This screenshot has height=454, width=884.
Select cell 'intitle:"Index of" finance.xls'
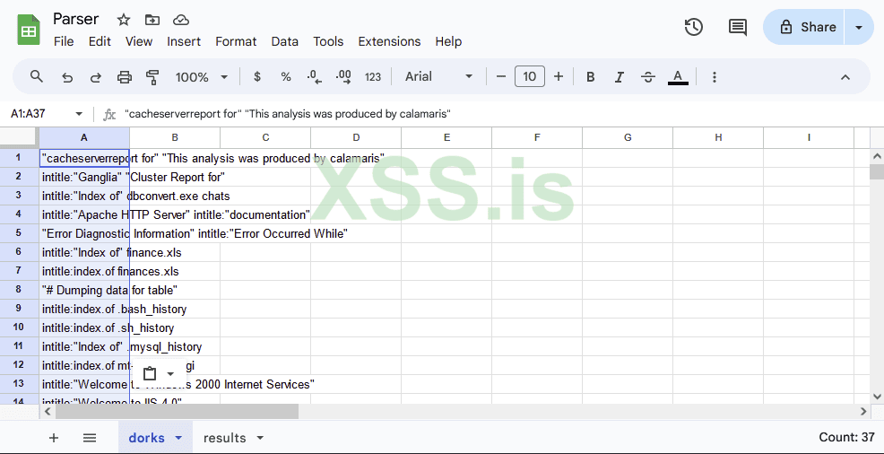[84, 253]
